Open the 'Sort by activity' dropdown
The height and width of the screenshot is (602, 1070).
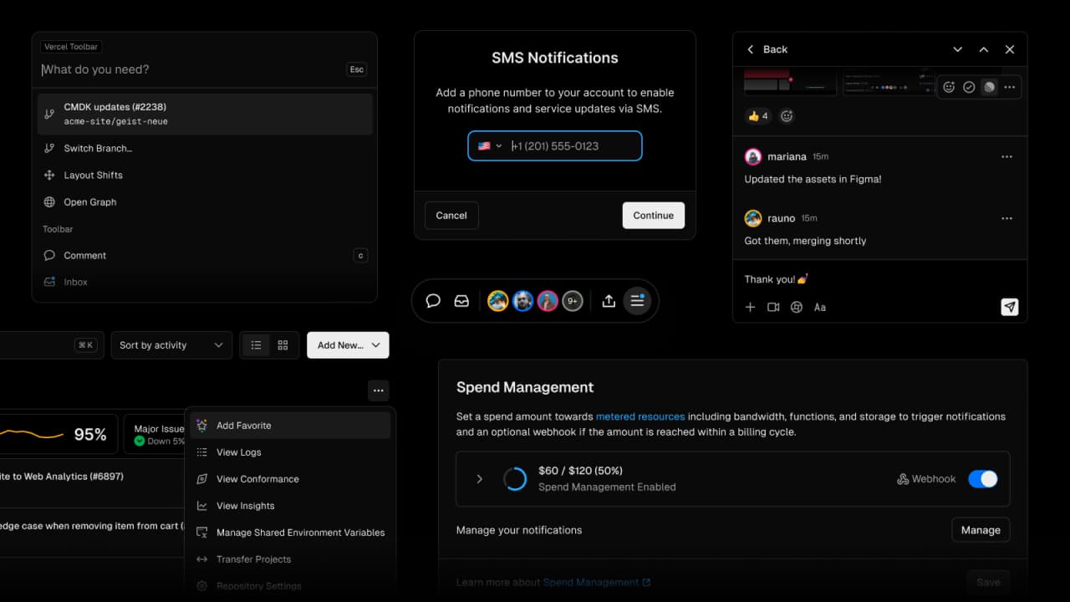(x=171, y=345)
